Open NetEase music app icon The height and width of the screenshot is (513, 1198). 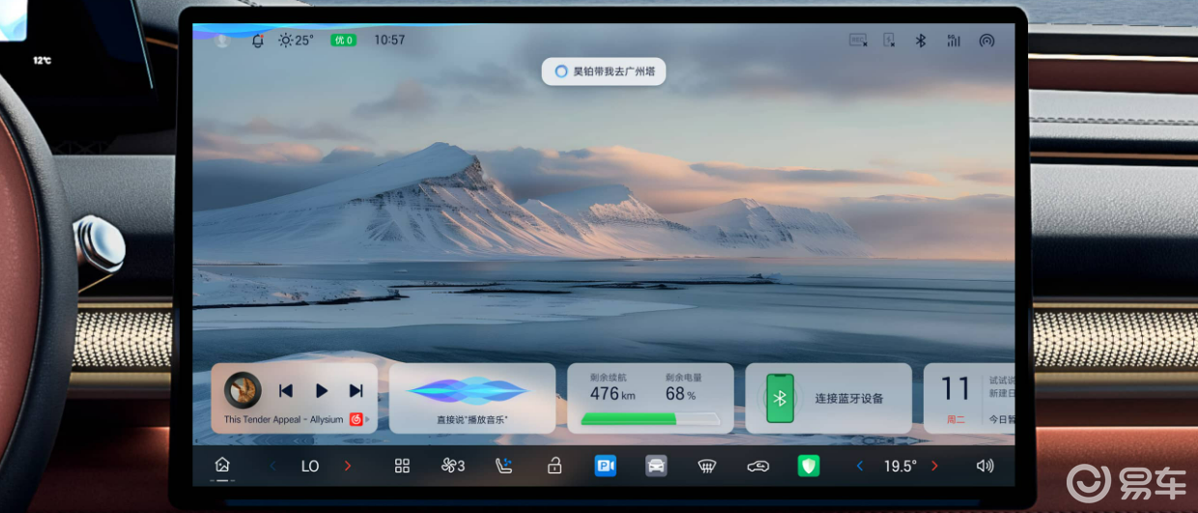356,419
